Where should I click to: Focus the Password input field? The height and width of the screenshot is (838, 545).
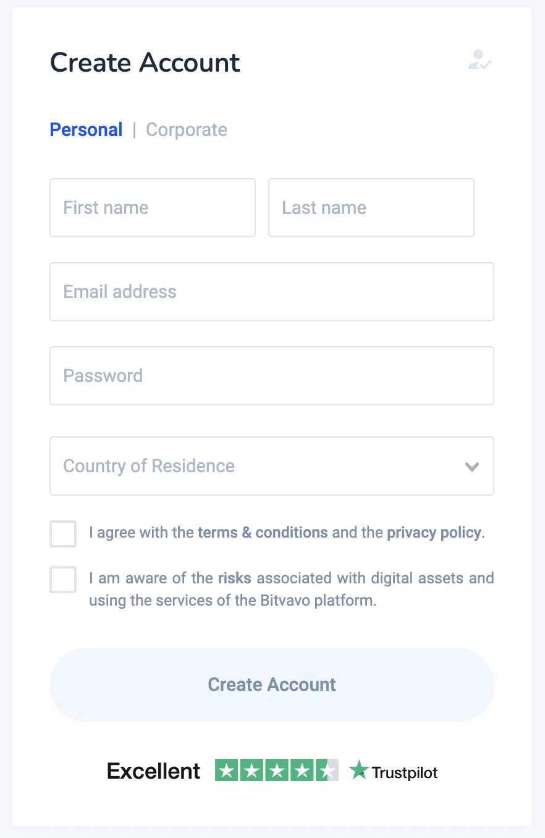coord(272,376)
